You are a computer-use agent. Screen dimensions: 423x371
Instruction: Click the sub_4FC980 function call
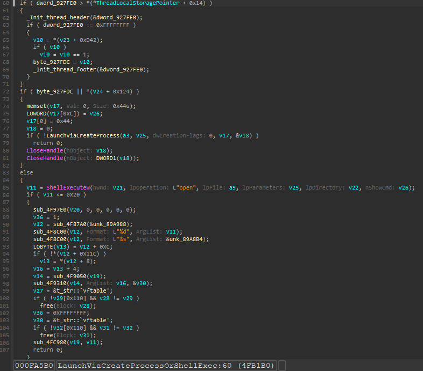(50, 343)
